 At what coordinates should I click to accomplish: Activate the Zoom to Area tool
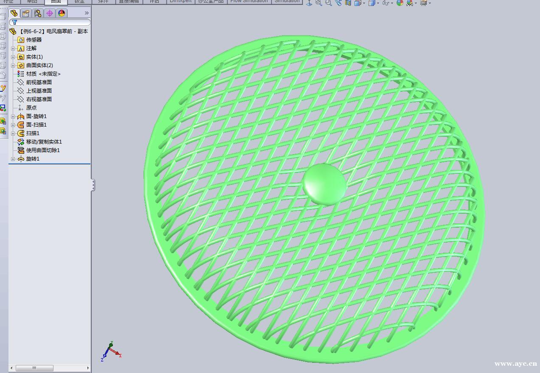329,3
